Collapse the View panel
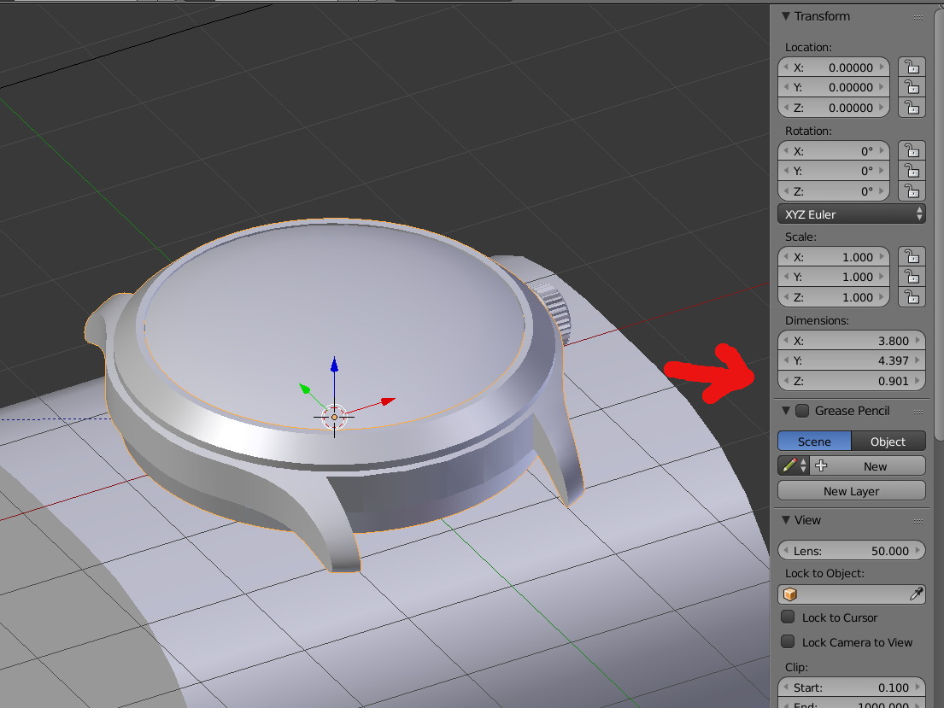Screen dimensions: 944x708 coord(786,520)
